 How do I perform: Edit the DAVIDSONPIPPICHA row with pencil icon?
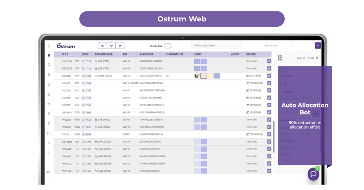tap(269, 134)
